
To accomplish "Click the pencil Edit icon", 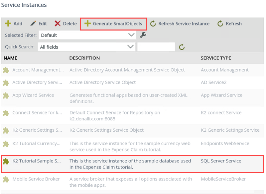I will [33, 24].
